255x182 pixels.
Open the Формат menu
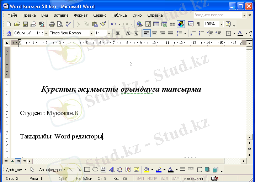click(x=81, y=16)
